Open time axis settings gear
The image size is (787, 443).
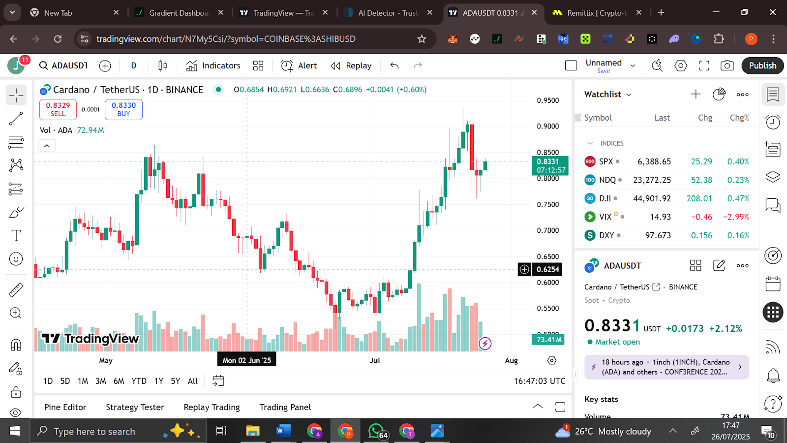pos(552,361)
